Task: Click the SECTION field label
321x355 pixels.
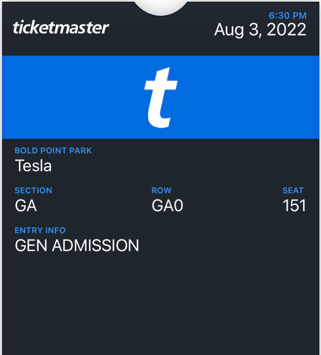Action: click(x=33, y=190)
